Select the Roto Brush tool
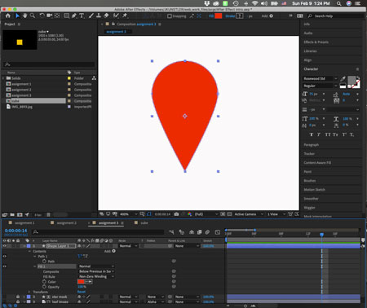The height and width of the screenshot is (308, 367). pyautogui.click(x=116, y=15)
